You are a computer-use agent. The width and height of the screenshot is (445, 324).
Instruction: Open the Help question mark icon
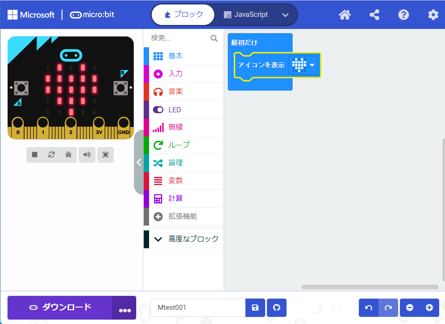pos(403,15)
